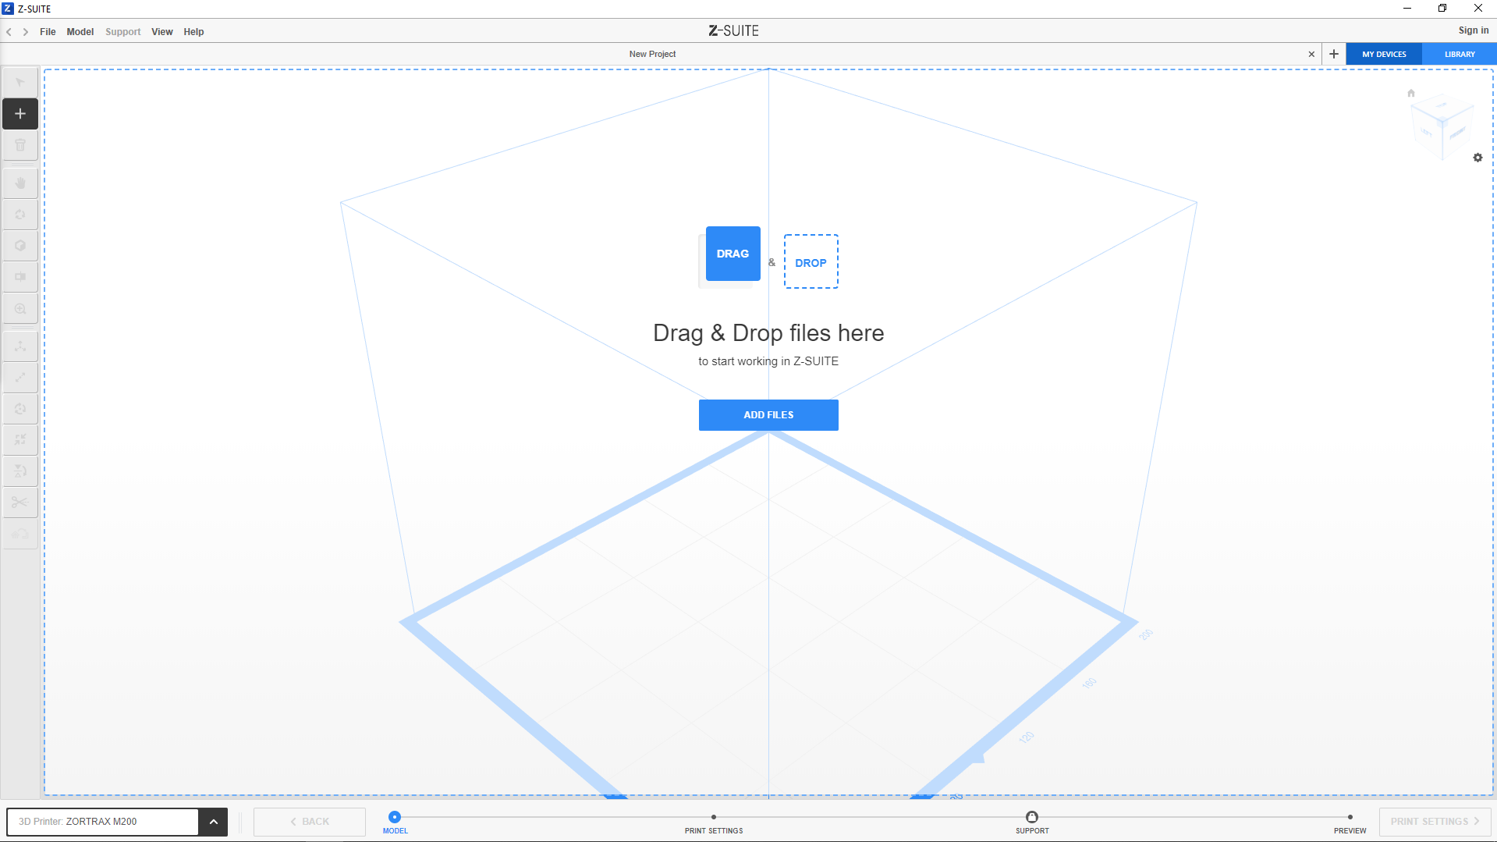
Task: Click the Sign in link
Action: coord(1473,30)
